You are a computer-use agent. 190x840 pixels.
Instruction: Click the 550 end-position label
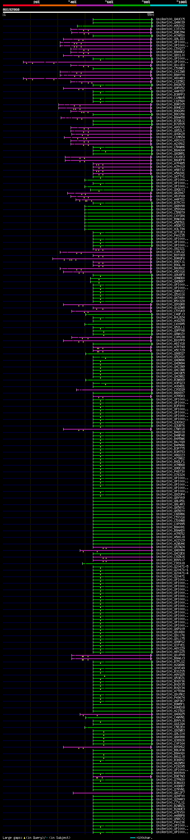click(150, 15)
